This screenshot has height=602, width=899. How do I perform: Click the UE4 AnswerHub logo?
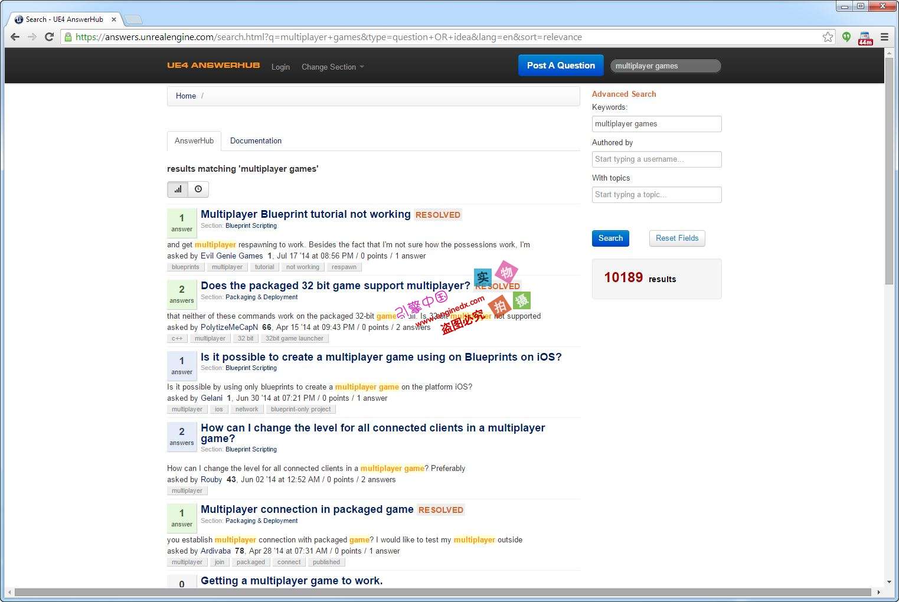click(x=213, y=65)
